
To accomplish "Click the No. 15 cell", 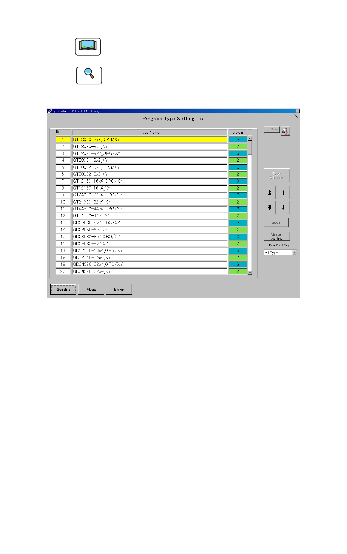I will click(x=63, y=236).
